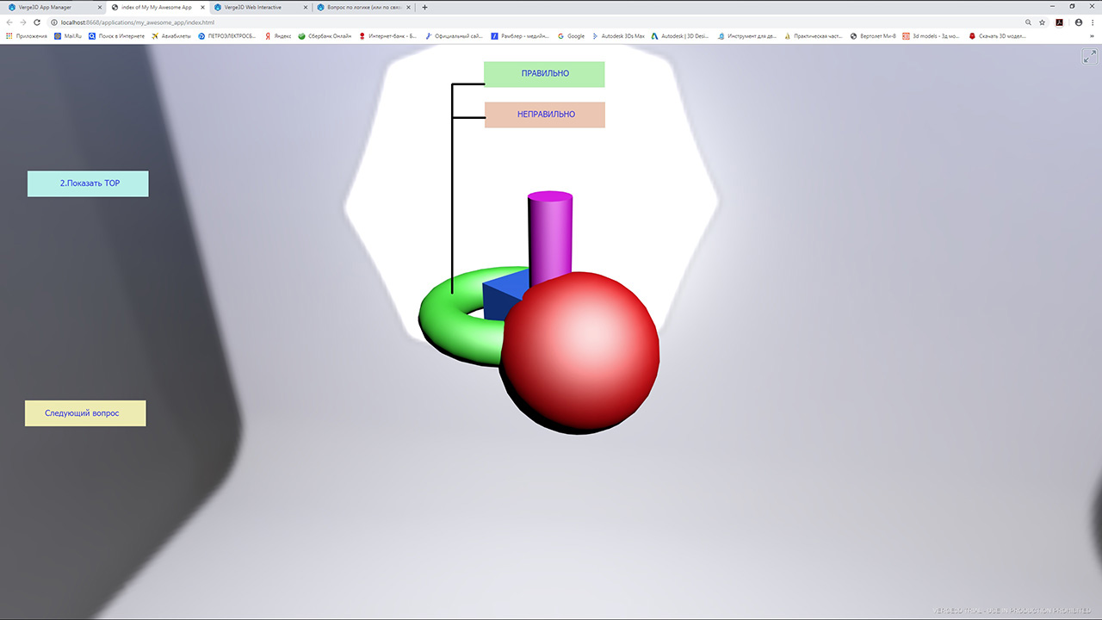Go back in browser history
Image resolution: width=1102 pixels, height=620 pixels.
click(9, 22)
